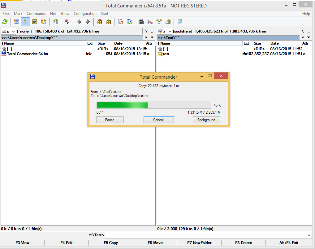The image size is (315, 249).
Task: Click the Unpack files box icon
Action: point(109,22)
